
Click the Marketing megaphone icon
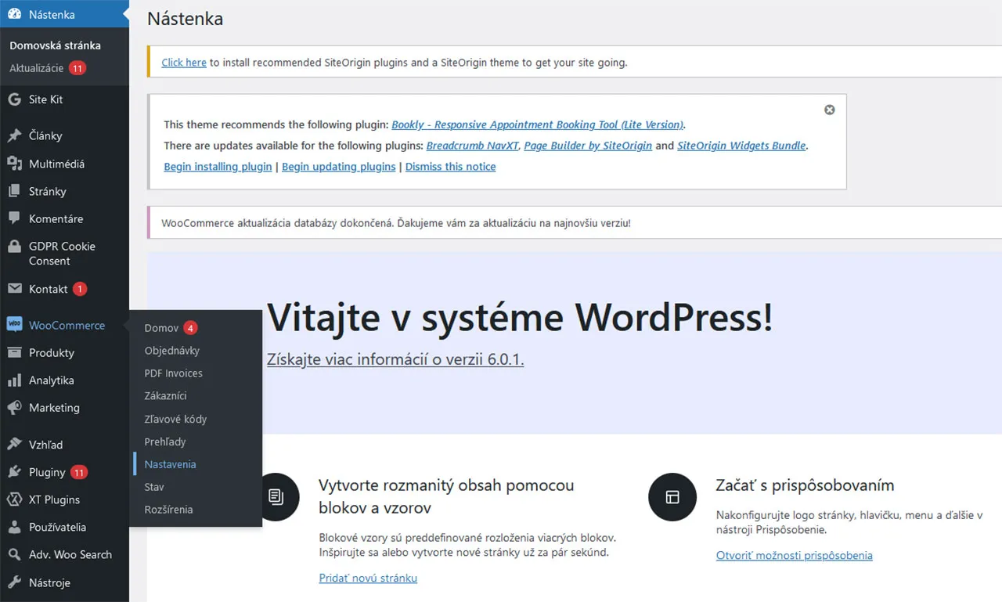pos(14,407)
